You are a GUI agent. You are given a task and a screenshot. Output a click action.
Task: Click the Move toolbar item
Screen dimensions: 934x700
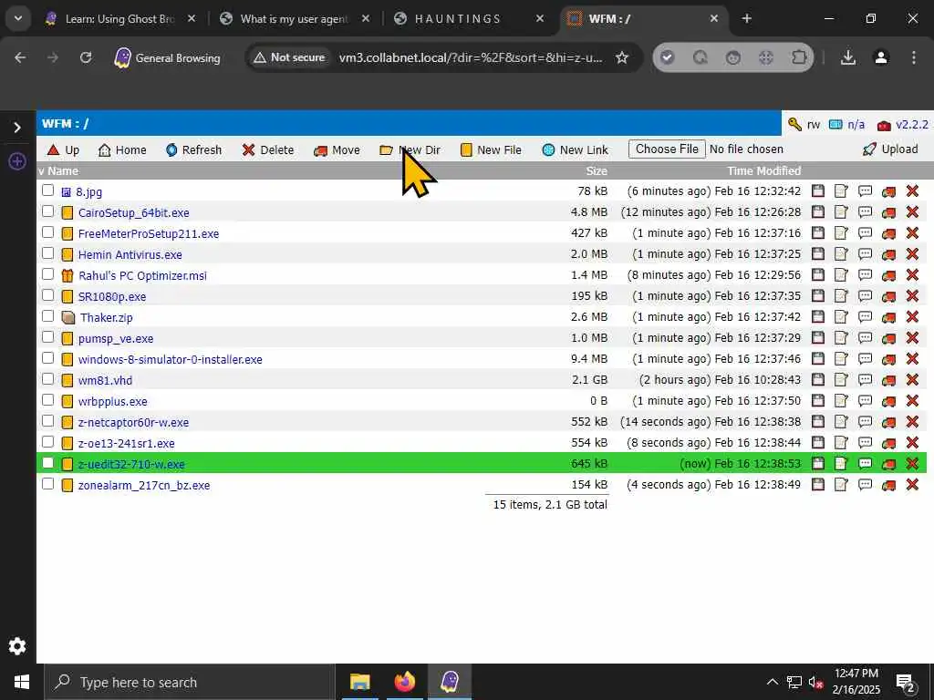(337, 150)
